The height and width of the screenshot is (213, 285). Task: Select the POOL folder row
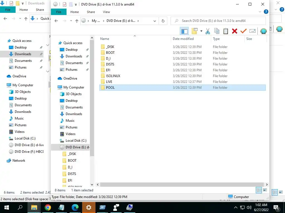coord(182,87)
